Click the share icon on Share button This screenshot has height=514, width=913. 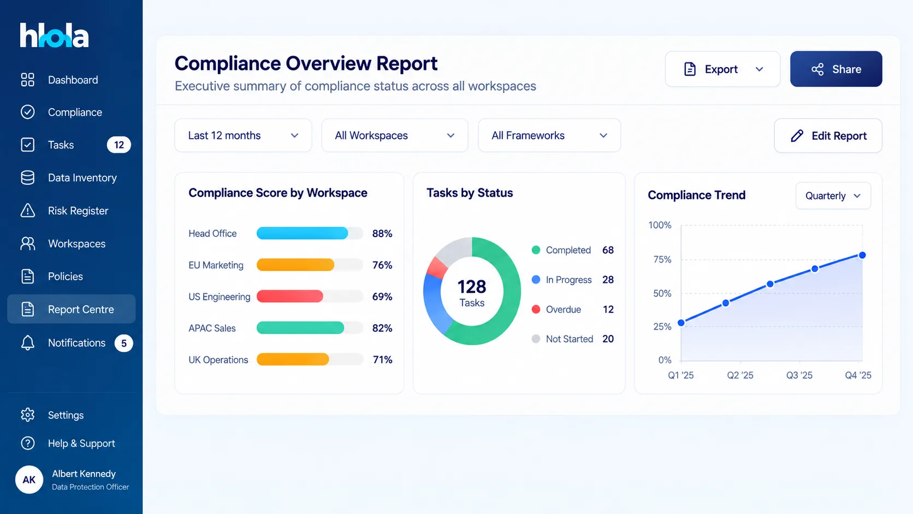click(x=817, y=69)
